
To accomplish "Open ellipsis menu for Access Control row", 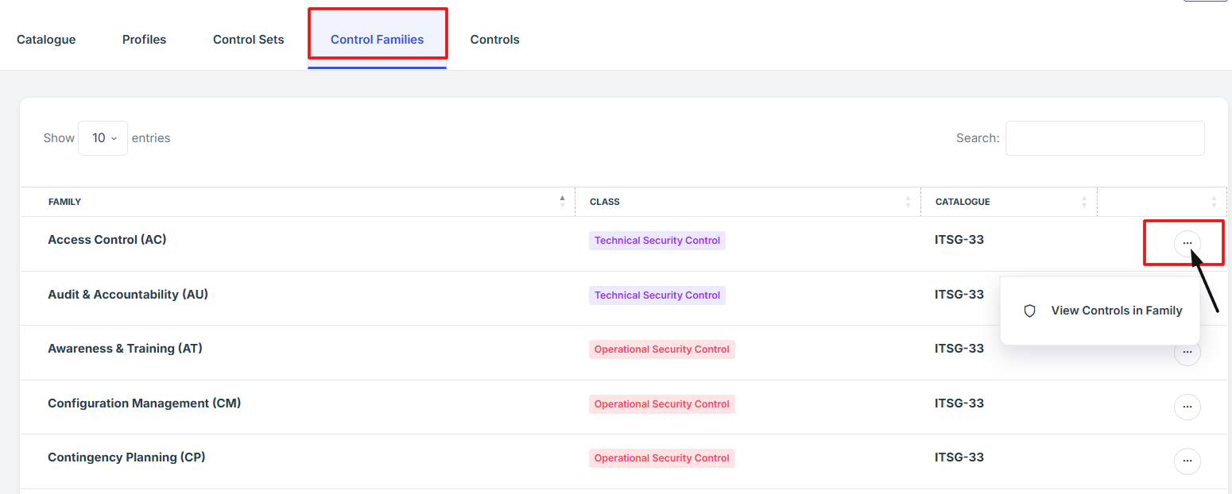I will click(1187, 243).
